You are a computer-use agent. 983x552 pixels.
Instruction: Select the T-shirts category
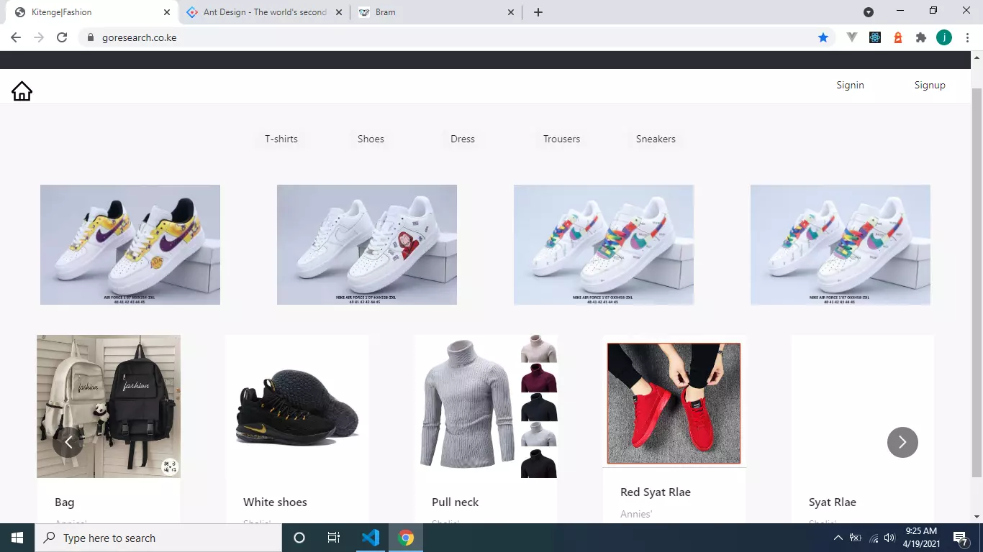click(281, 139)
